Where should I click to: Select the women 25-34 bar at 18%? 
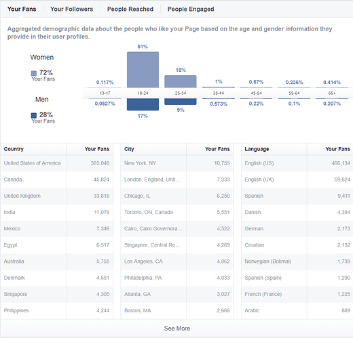[x=181, y=81]
